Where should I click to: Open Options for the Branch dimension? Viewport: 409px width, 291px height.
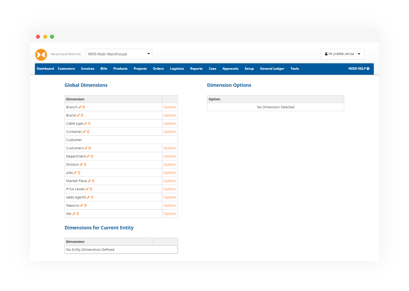pos(170,107)
